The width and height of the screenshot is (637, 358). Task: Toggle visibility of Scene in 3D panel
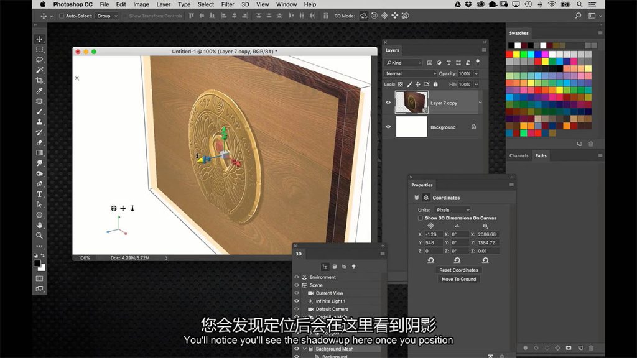pos(297,285)
